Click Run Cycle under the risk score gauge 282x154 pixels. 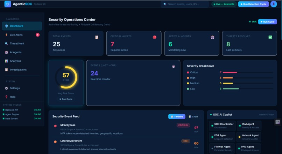click(x=66, y=99)
